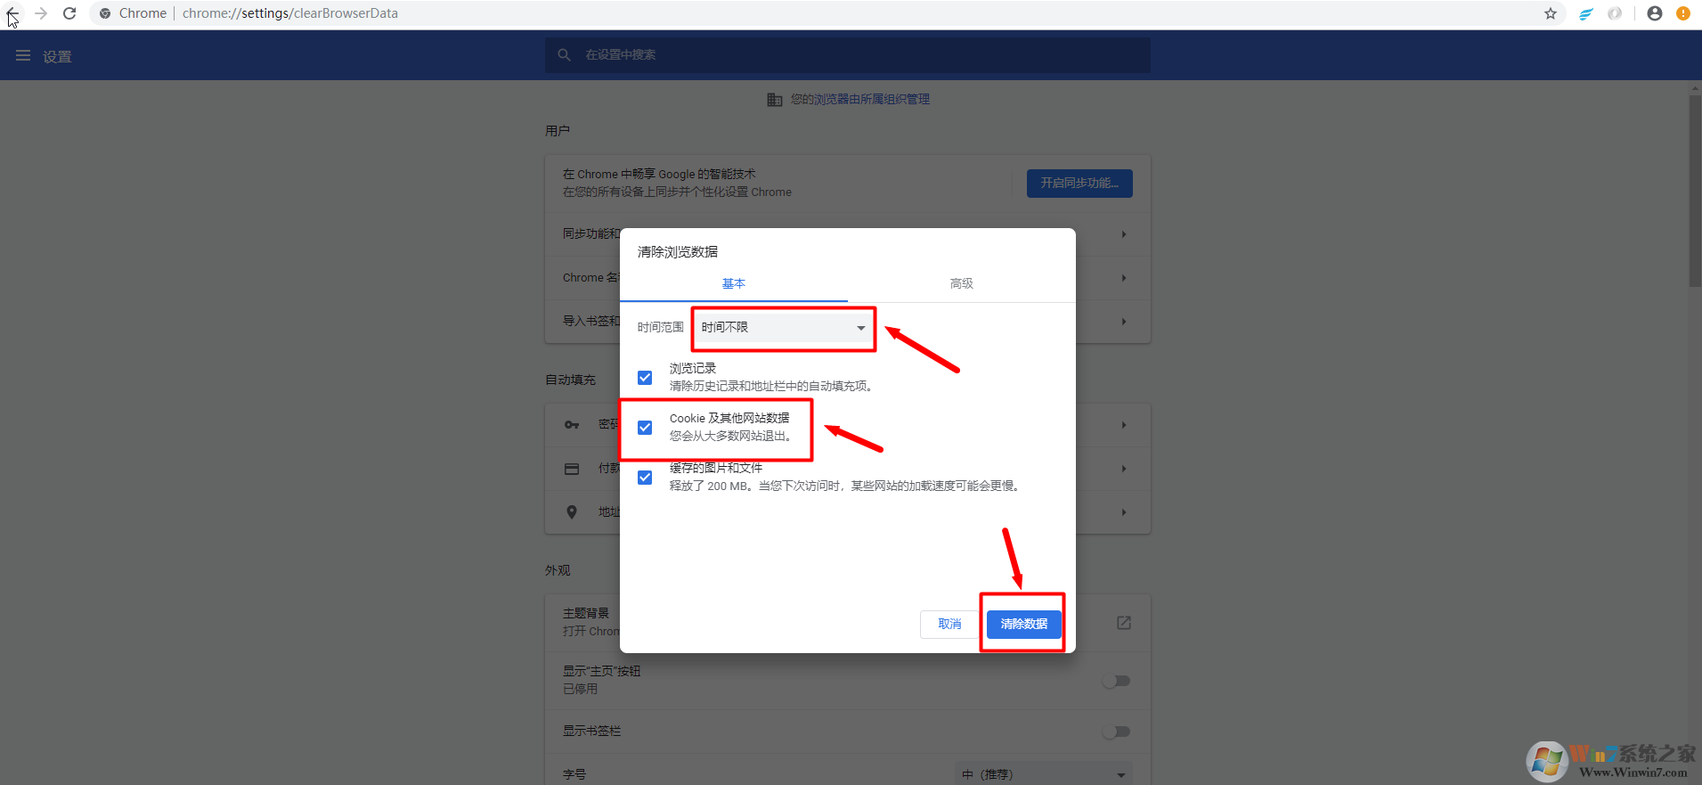Switch to the 高级 tab
The height and width of the screenshot is (785, 1702).
(962, 283)
